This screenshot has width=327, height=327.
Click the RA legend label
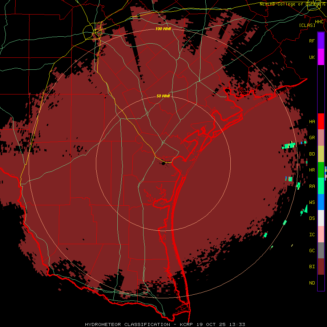click(x=312, y=186)
